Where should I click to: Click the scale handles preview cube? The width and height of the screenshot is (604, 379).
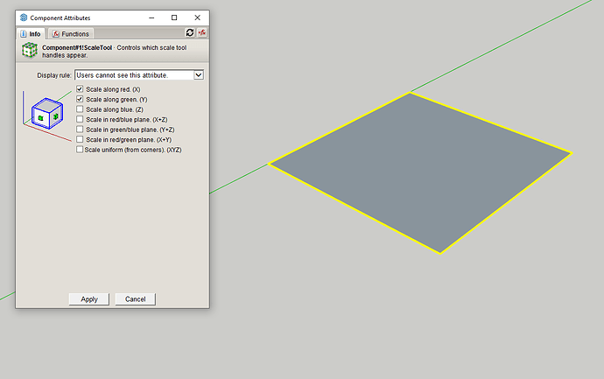(47, 113)
